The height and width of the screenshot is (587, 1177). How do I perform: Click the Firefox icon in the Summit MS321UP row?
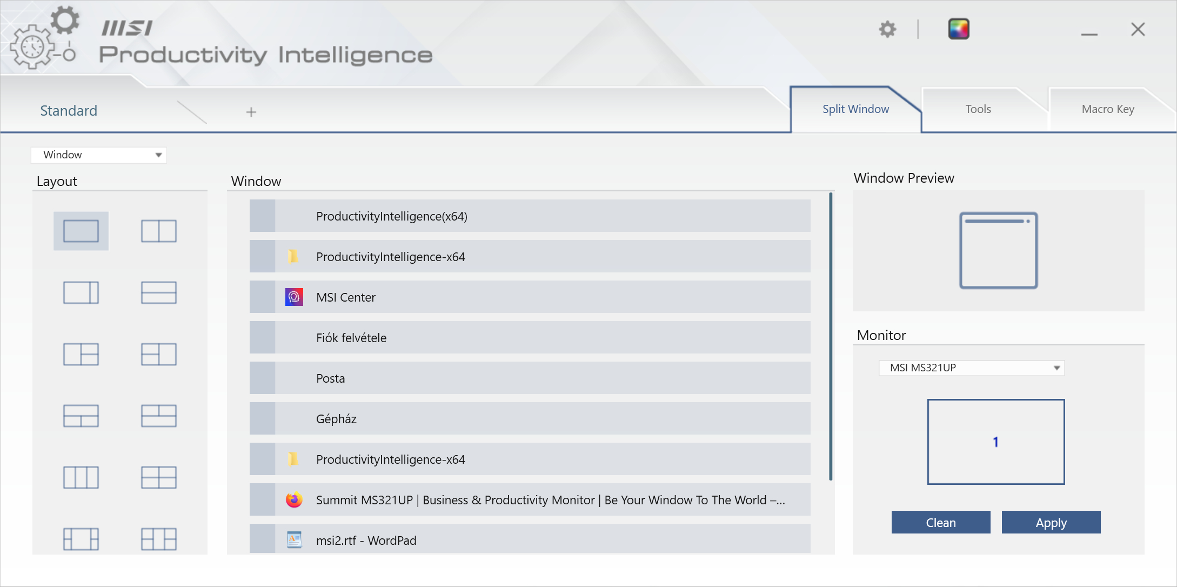[294, 499]
